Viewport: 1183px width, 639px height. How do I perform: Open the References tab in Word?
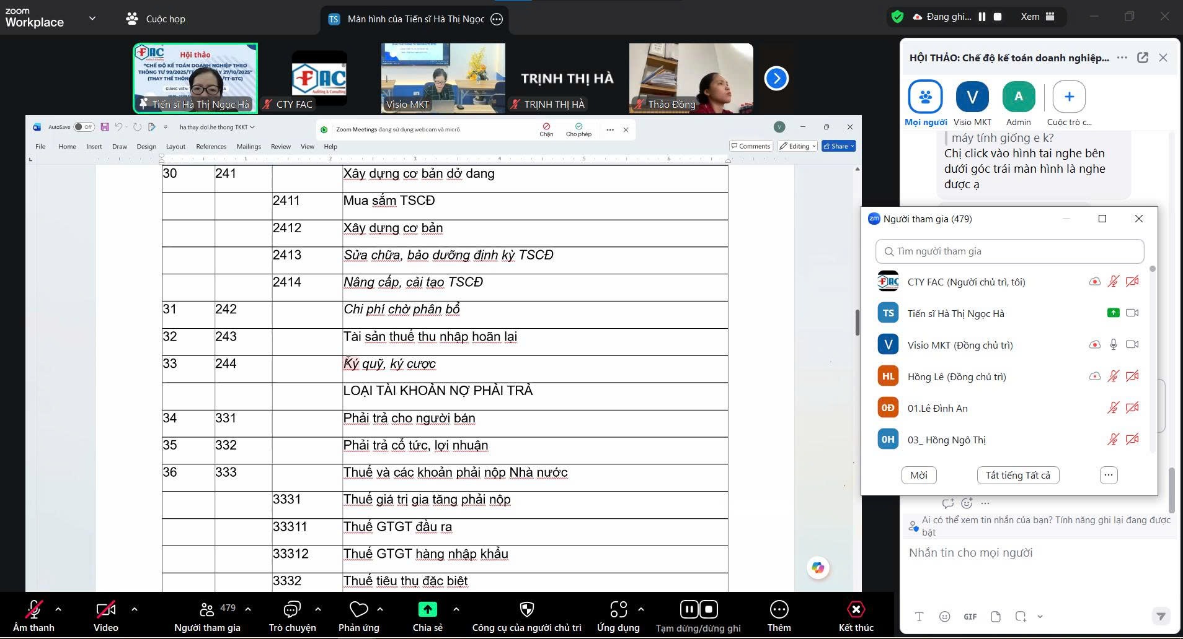pos(211,147)
